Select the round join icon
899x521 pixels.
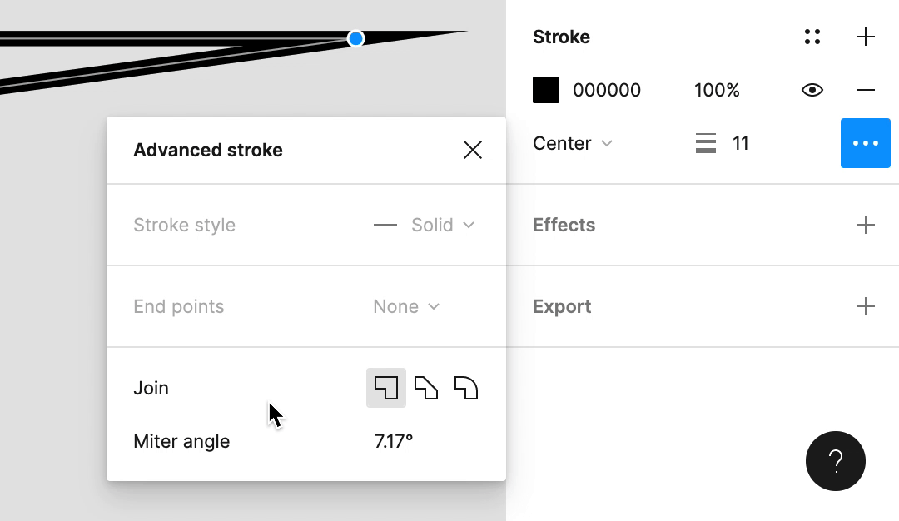tap(467, 388)
